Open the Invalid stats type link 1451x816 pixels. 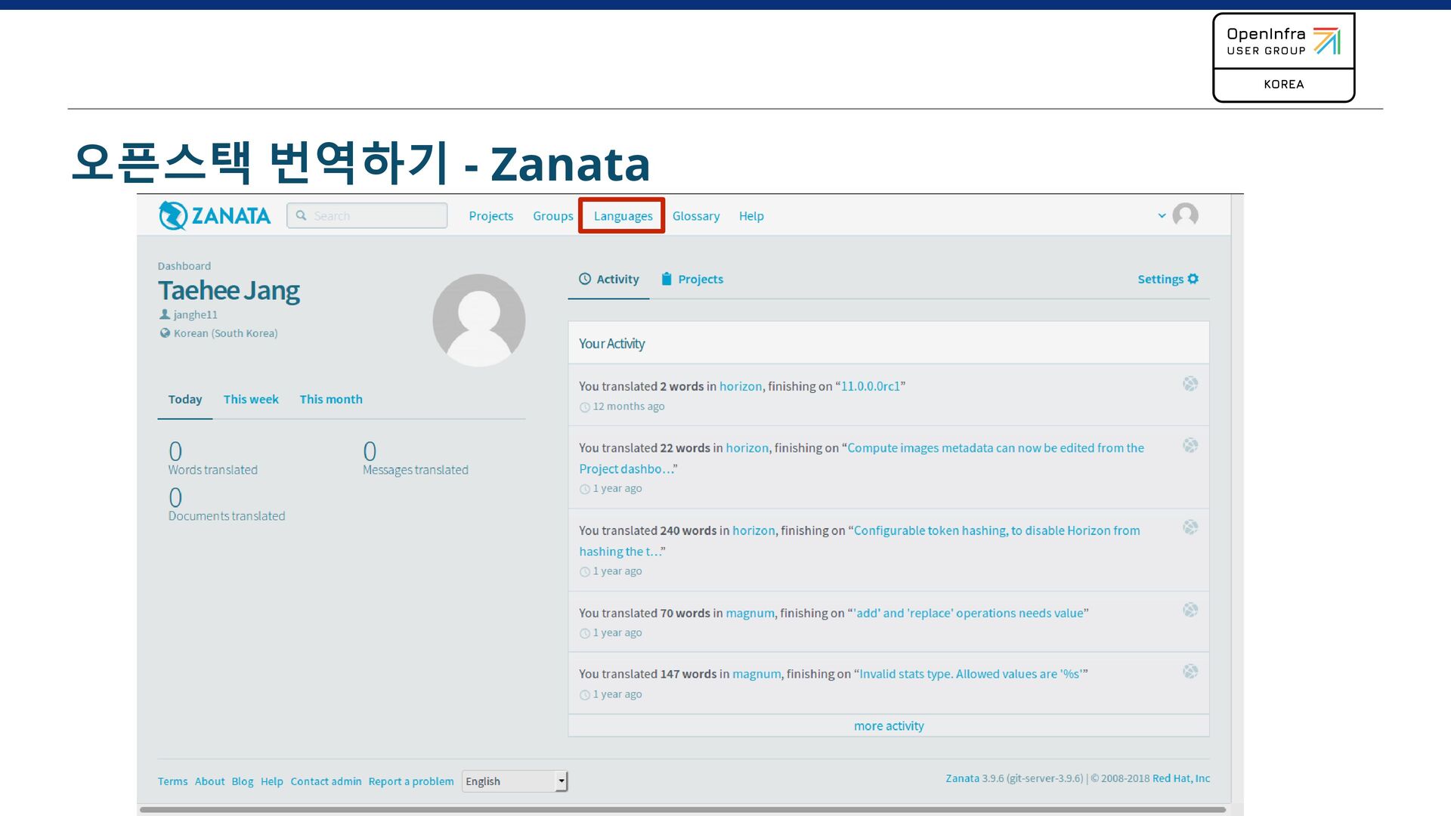pos(970,674)
